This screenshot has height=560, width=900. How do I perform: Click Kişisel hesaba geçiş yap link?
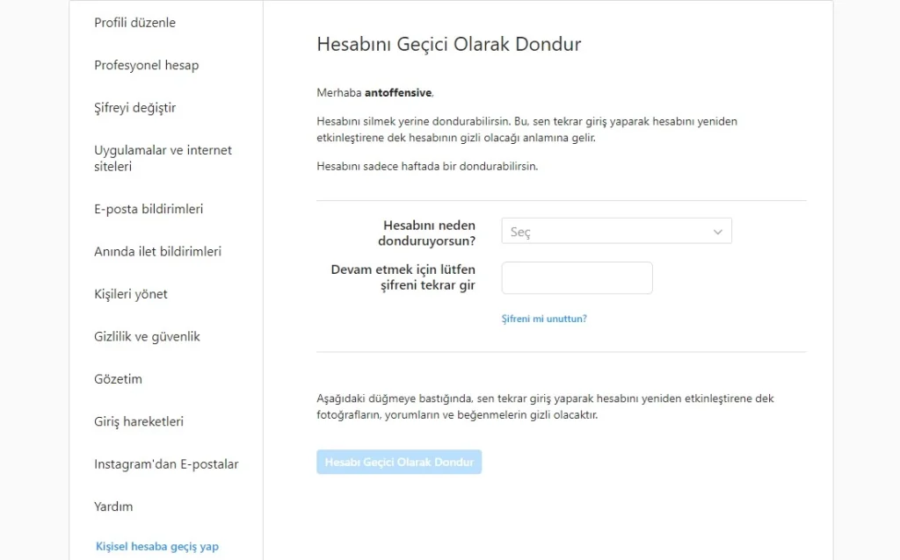pyautogui.click(x=156, y=546)
